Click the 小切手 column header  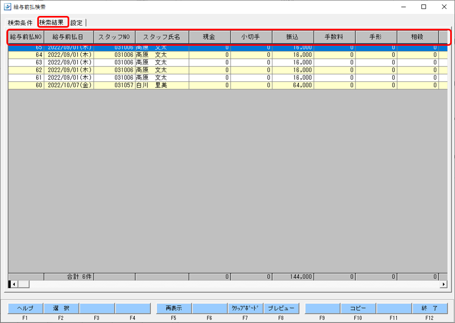pyautogui.click(x=251, y=37)
